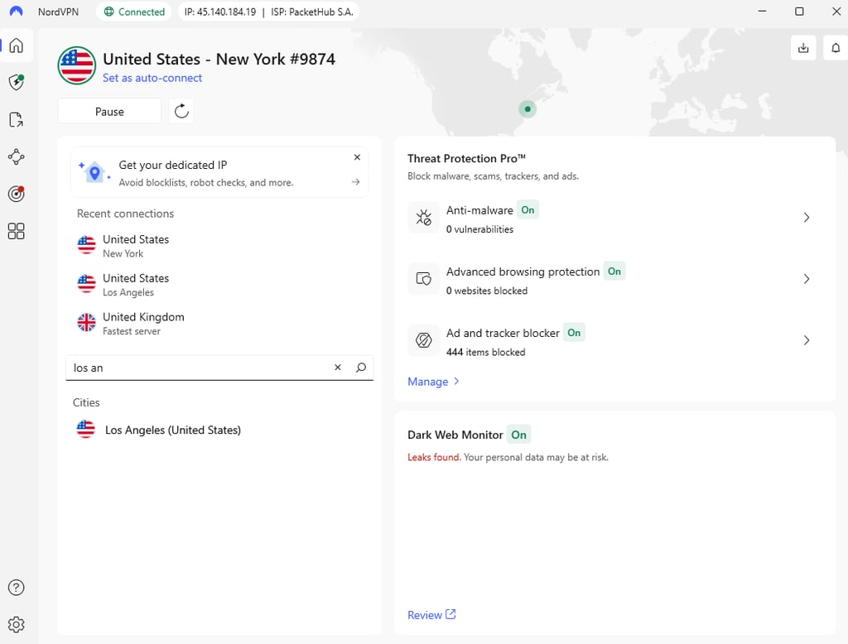Click the reconnect refresh icon
Viewport: 848px width, 644px height.
click(181, 111)
